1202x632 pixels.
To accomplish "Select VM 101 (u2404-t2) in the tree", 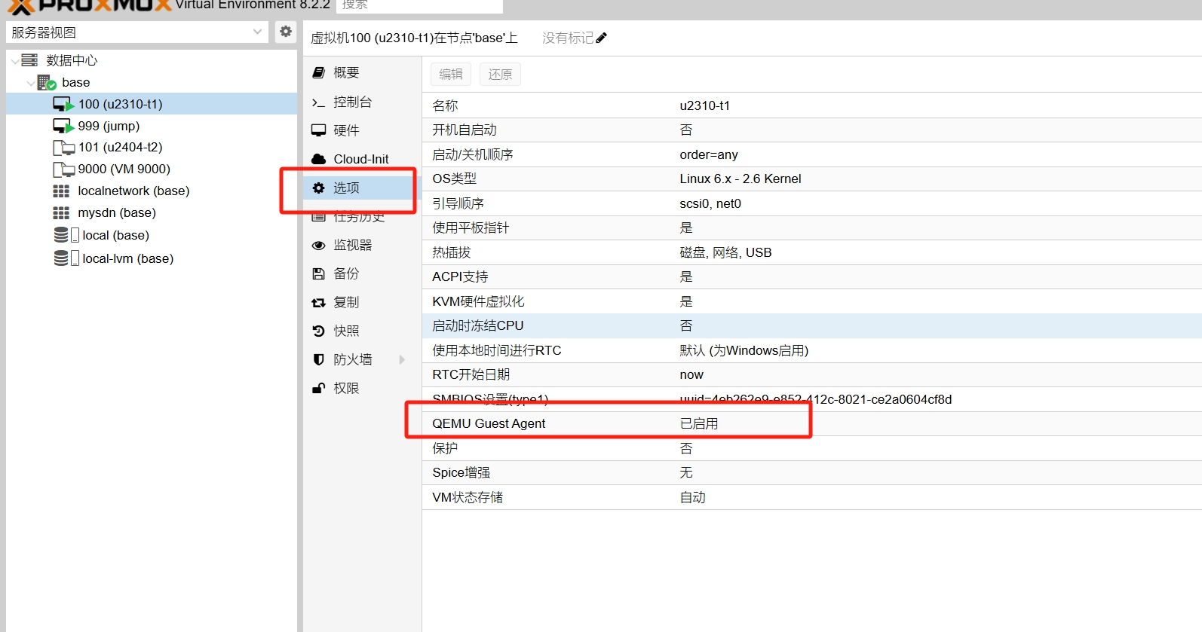I will click(152, 147).
